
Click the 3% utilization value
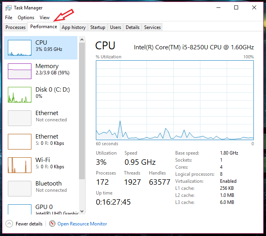coord(101,162)
